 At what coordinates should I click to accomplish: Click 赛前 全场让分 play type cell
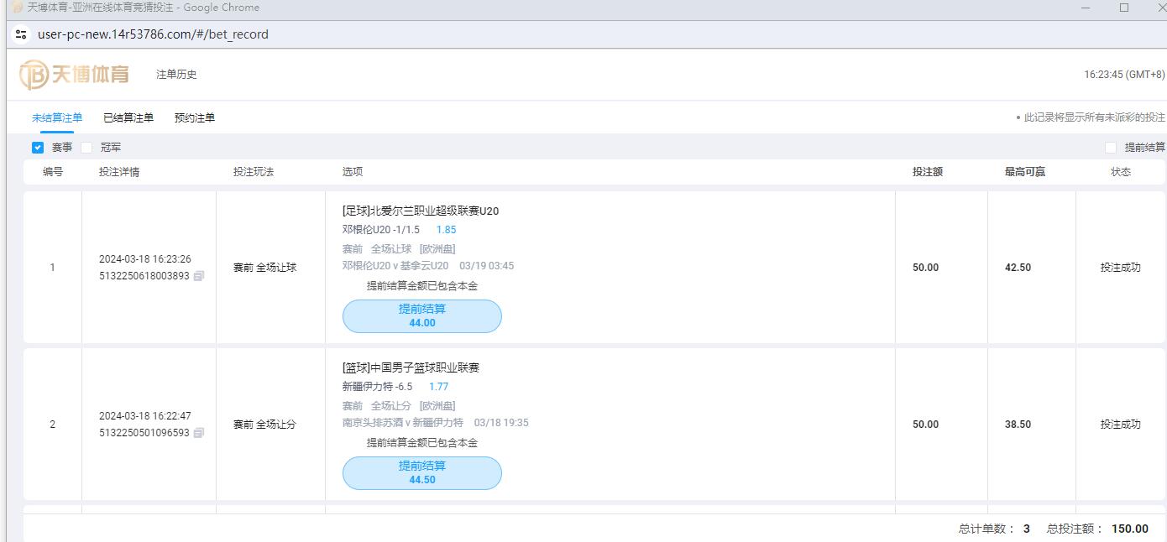coord(264,425)
